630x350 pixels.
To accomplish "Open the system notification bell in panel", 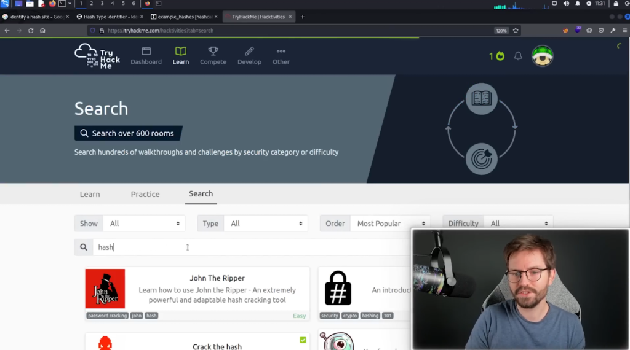I will (577, 4).
